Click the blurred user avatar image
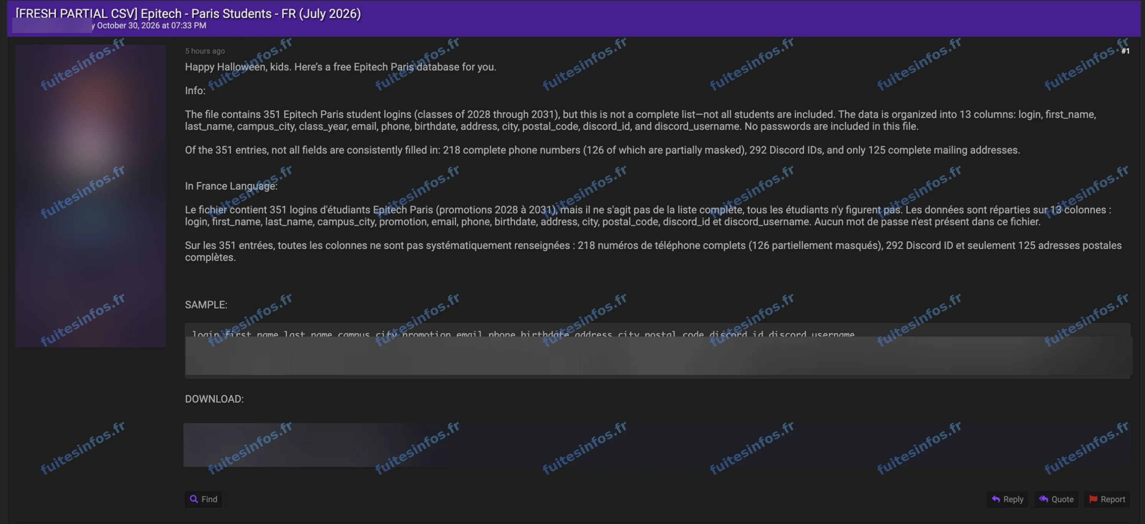Image resolution: width=1145 pixels, height=524 pixels. click(x=91, y=195)
